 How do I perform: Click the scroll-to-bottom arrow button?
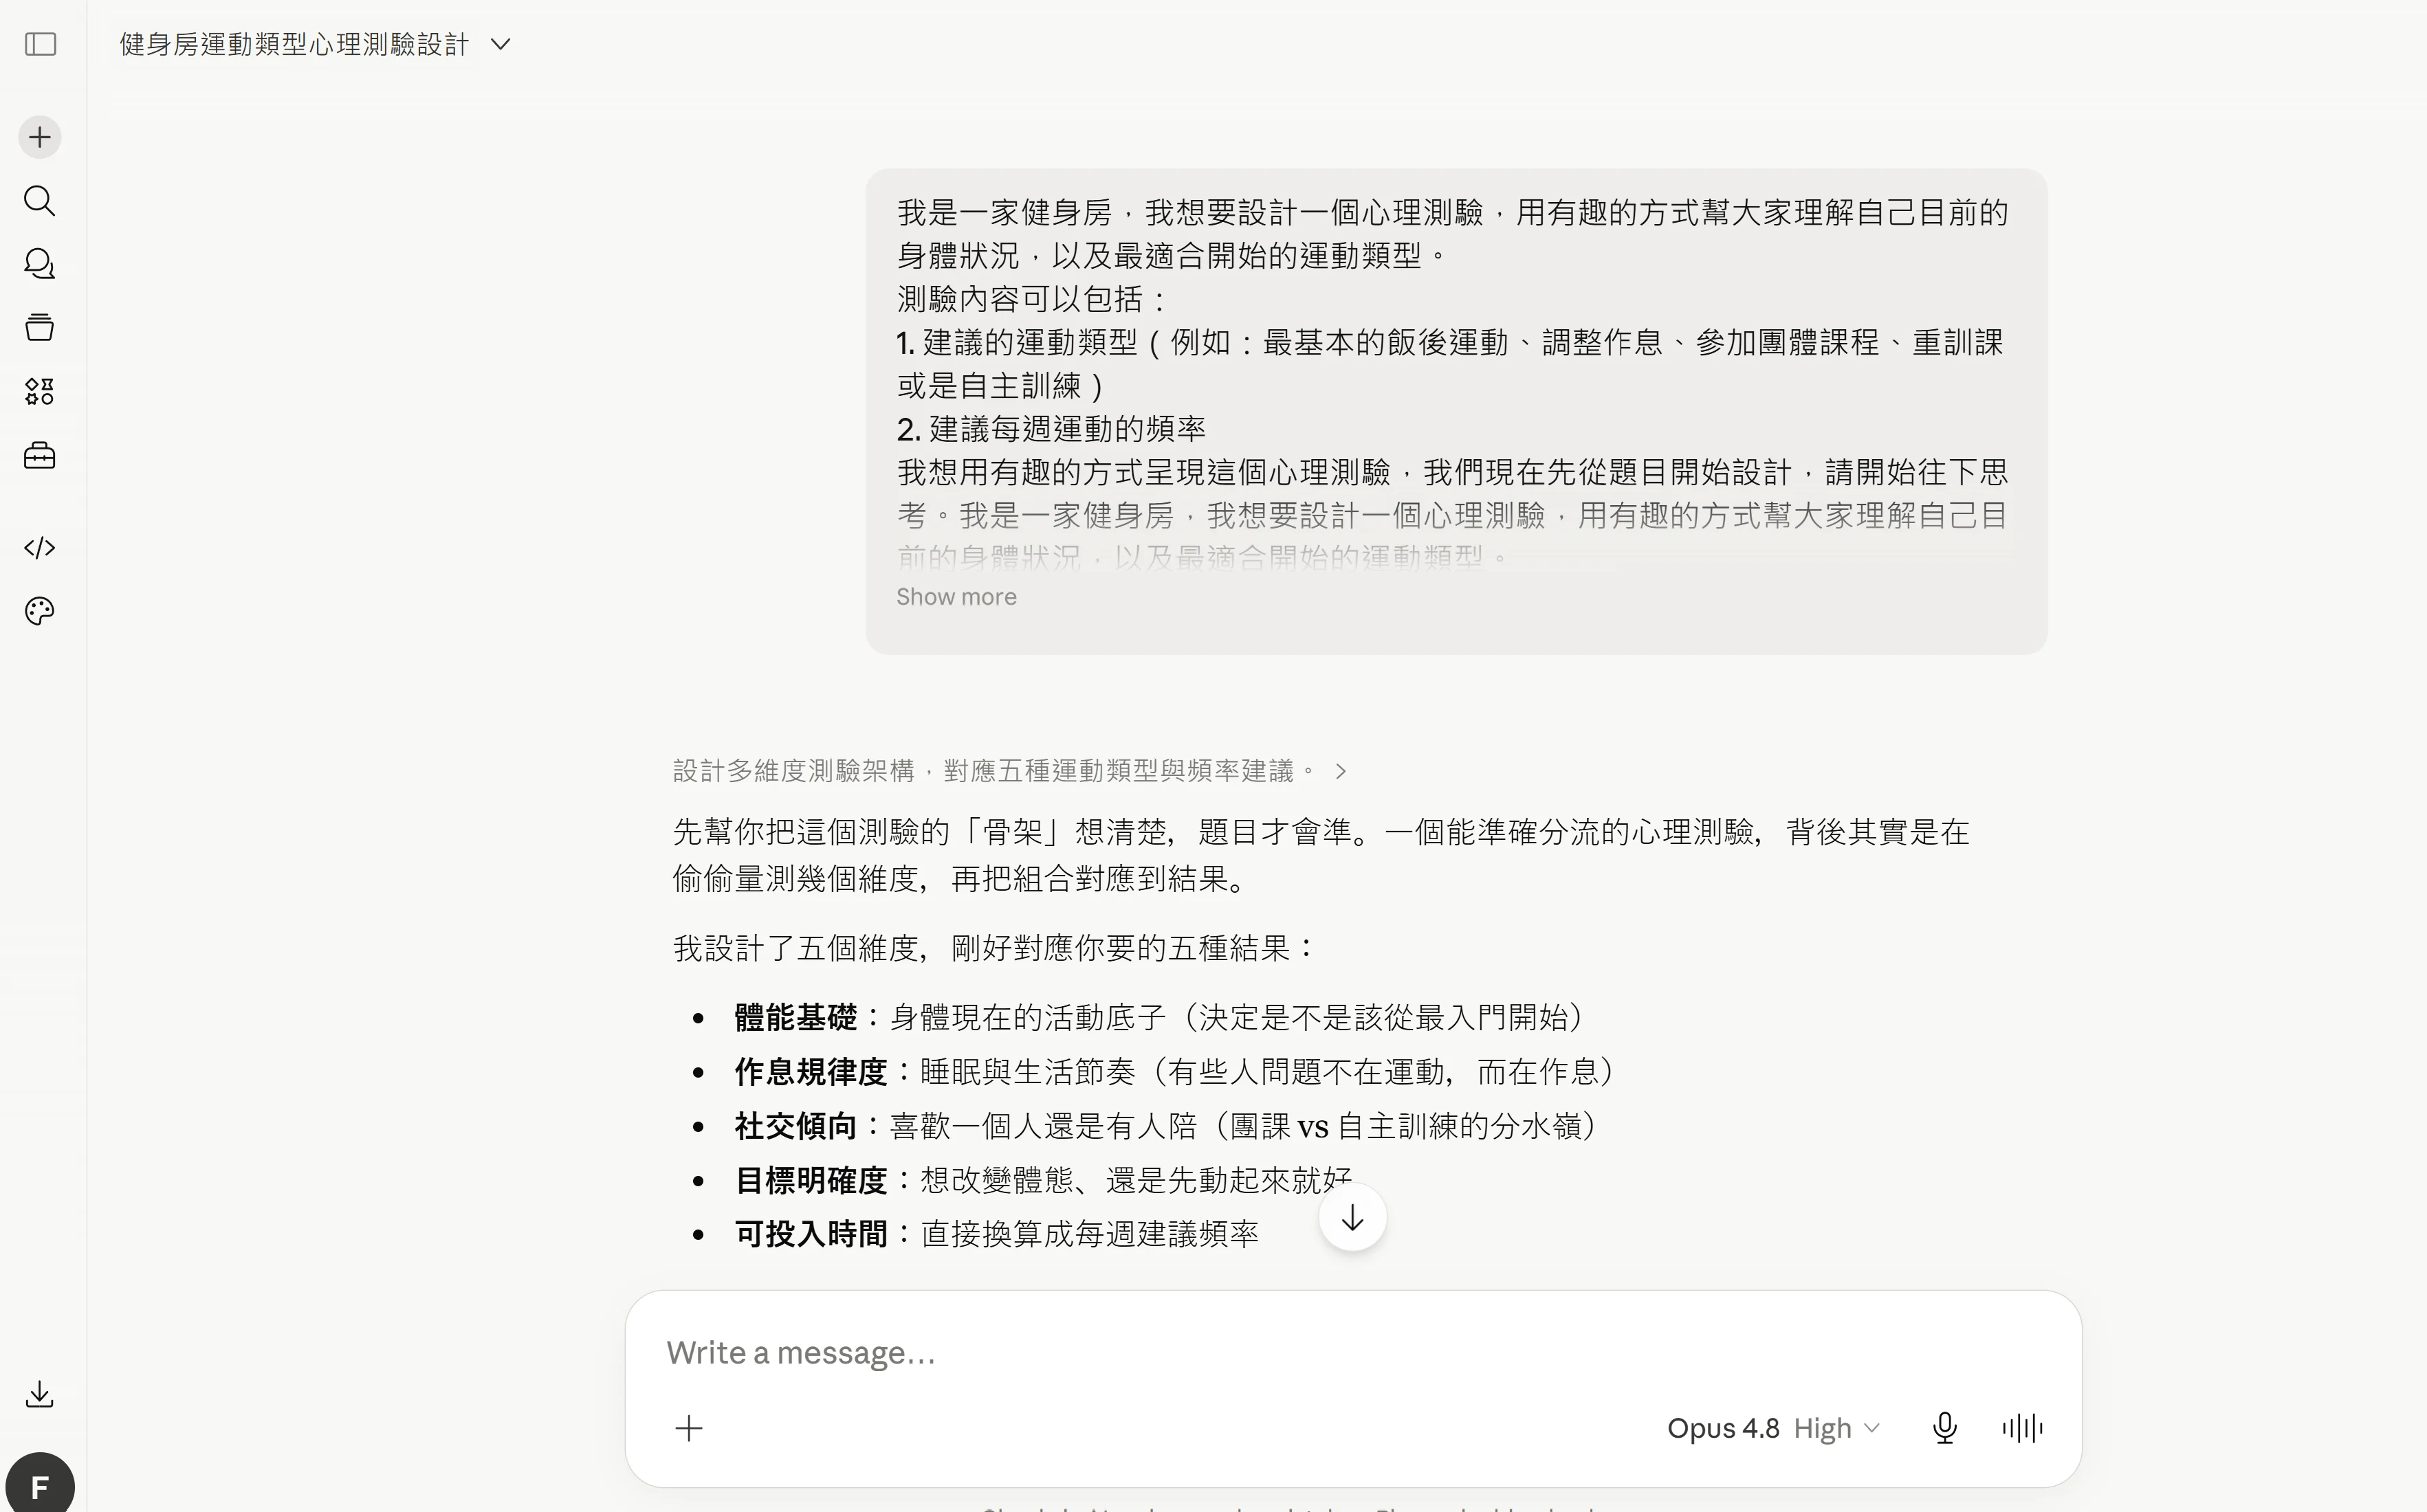tap(1352, 1218)
